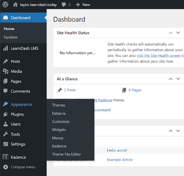184x176 pixels.
Task: Click the At a Glance widget title
Action: [67, 79]
